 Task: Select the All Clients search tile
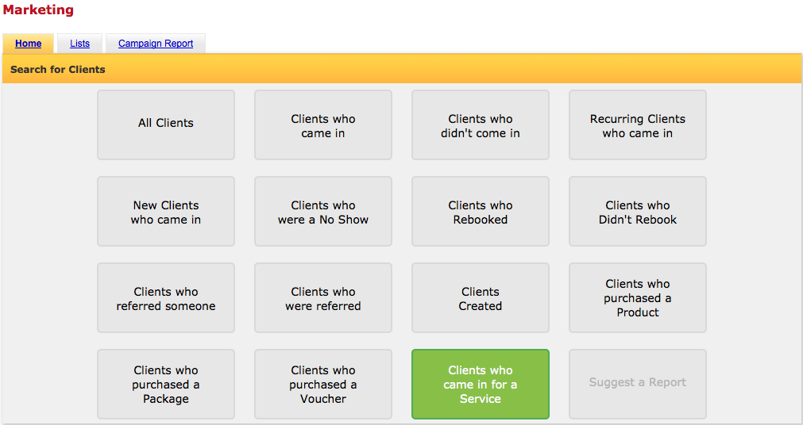(x=166, y=124)
